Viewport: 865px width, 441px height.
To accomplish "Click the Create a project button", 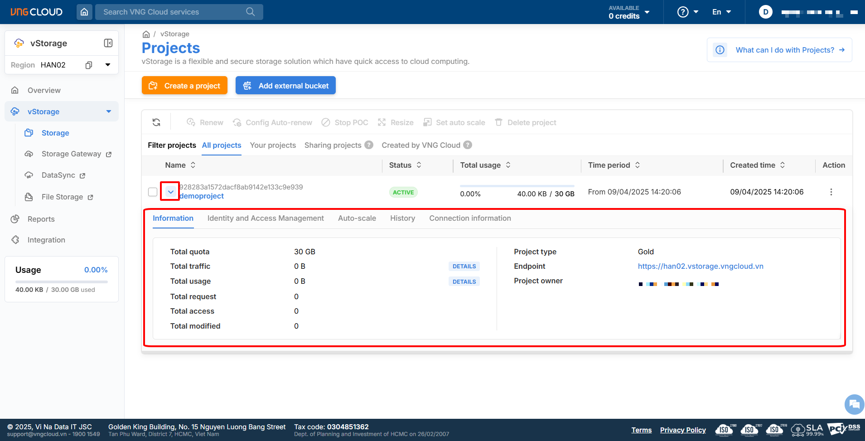I will 184,86.
